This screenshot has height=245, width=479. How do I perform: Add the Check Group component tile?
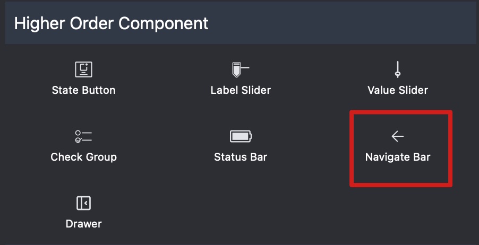click(x=83, y=146)
